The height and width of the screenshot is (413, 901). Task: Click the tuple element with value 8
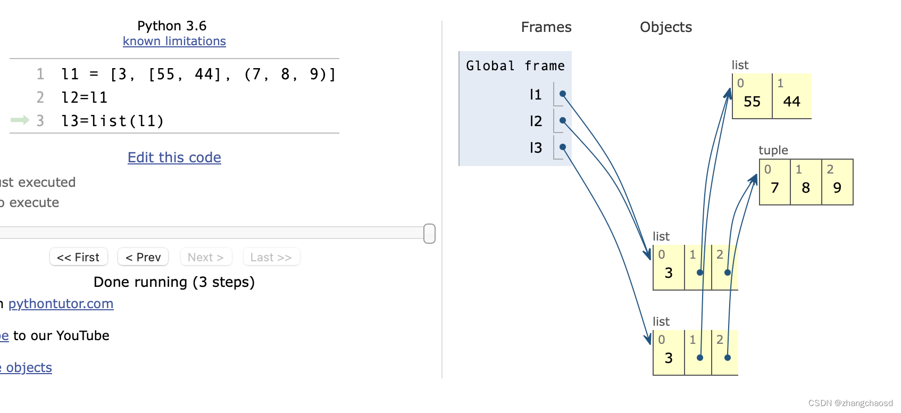[x=806, y=187]
